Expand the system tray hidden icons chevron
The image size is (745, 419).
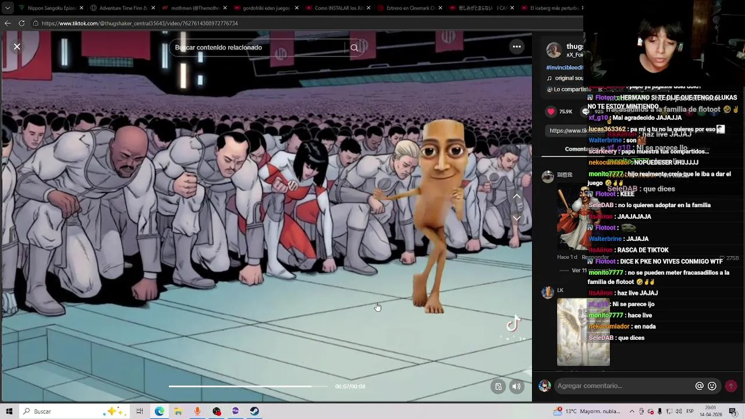[x=632, y=411]
